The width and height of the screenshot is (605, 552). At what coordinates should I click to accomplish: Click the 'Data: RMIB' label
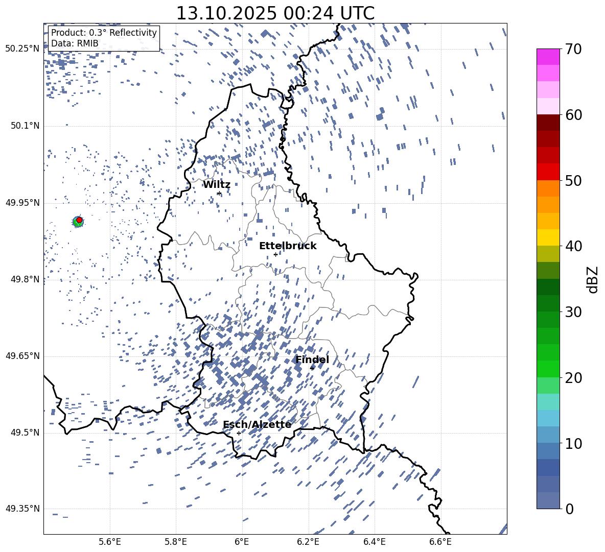point(75,43)
